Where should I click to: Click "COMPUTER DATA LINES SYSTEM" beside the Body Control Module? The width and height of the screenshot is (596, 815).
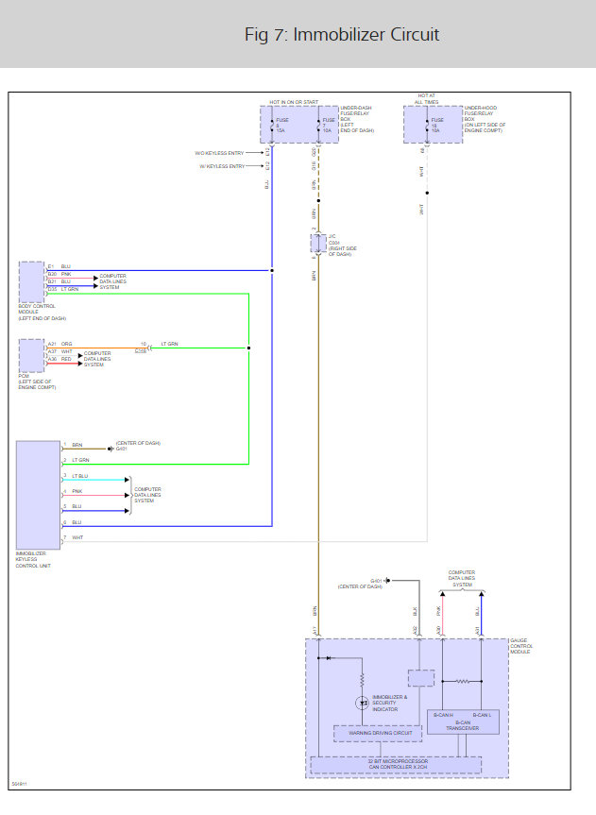pyautogui.click(x=112, y=281)
